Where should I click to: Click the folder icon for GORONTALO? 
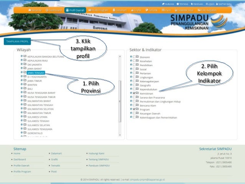[25, 133]
